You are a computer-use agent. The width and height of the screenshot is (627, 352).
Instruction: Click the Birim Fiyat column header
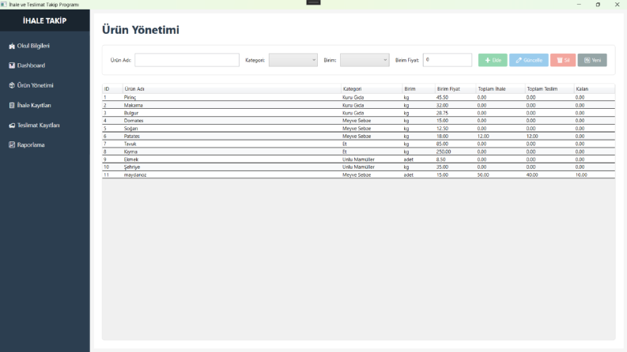click(x=455, y=89)
